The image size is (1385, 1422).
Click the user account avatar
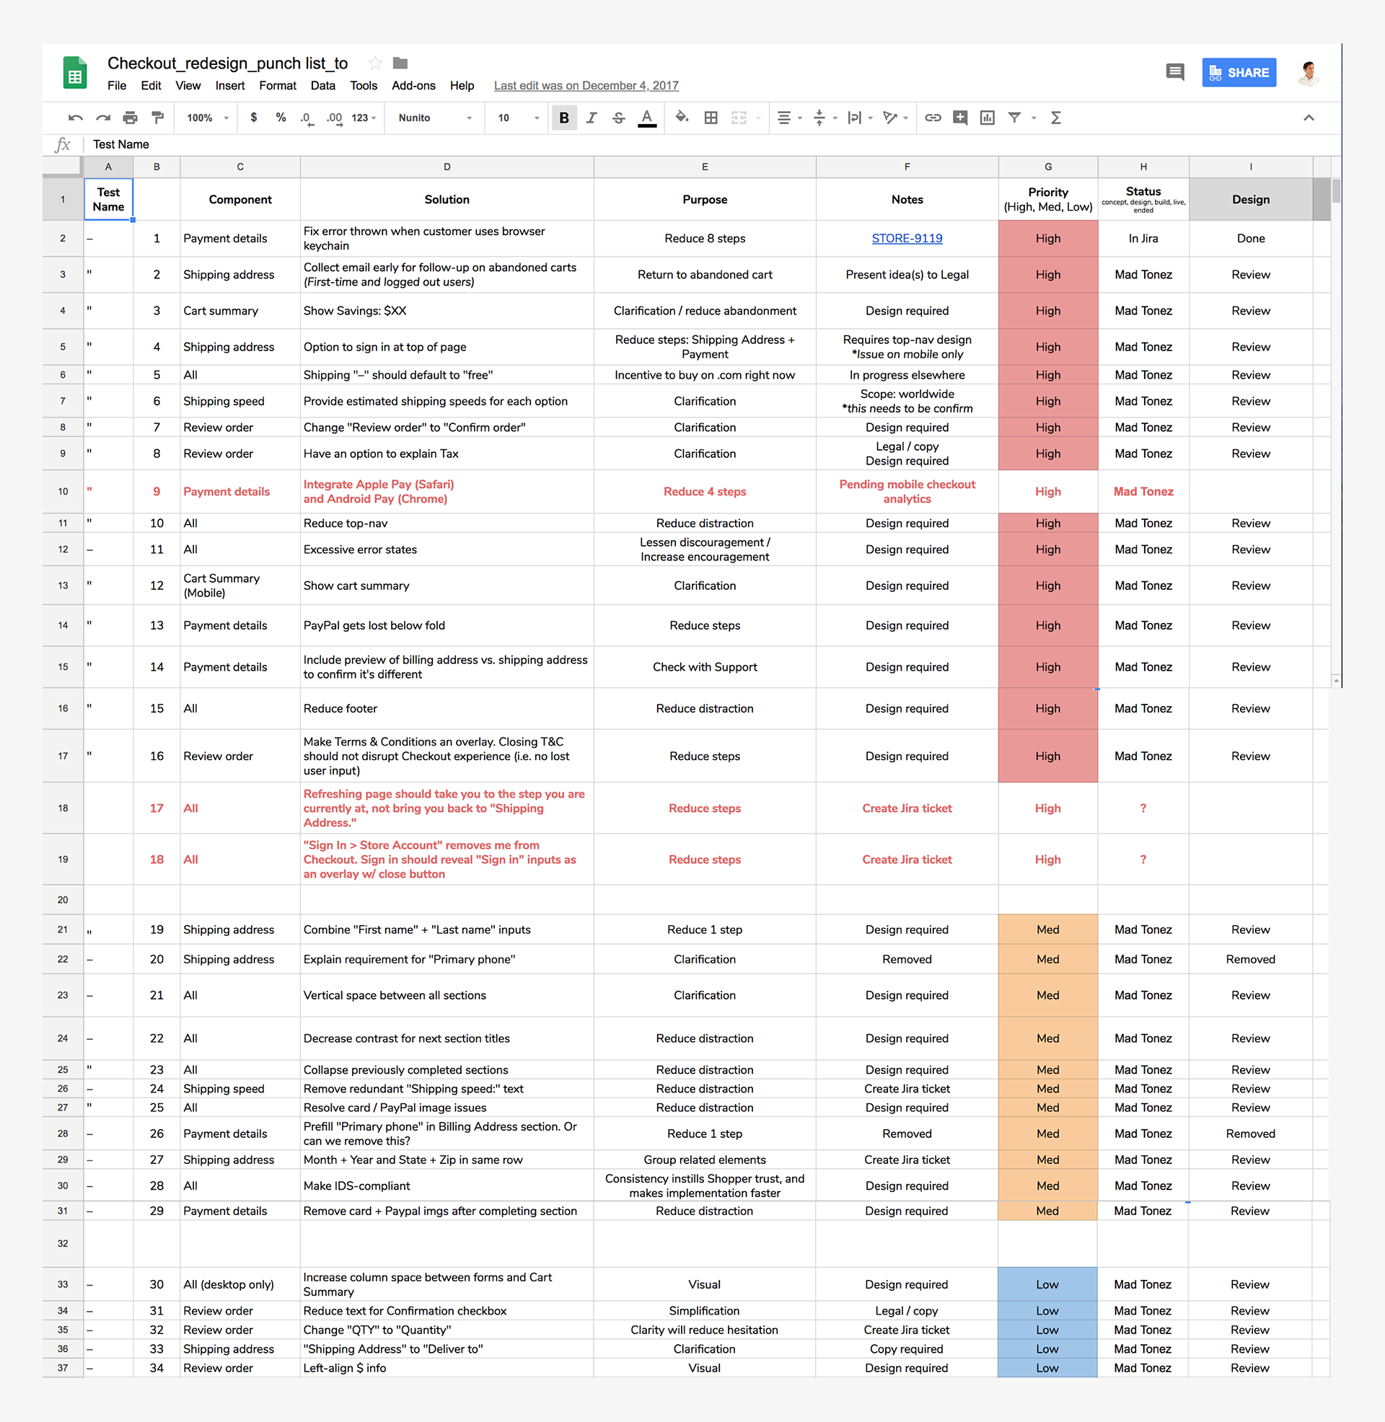click(x=1309, y=73)
